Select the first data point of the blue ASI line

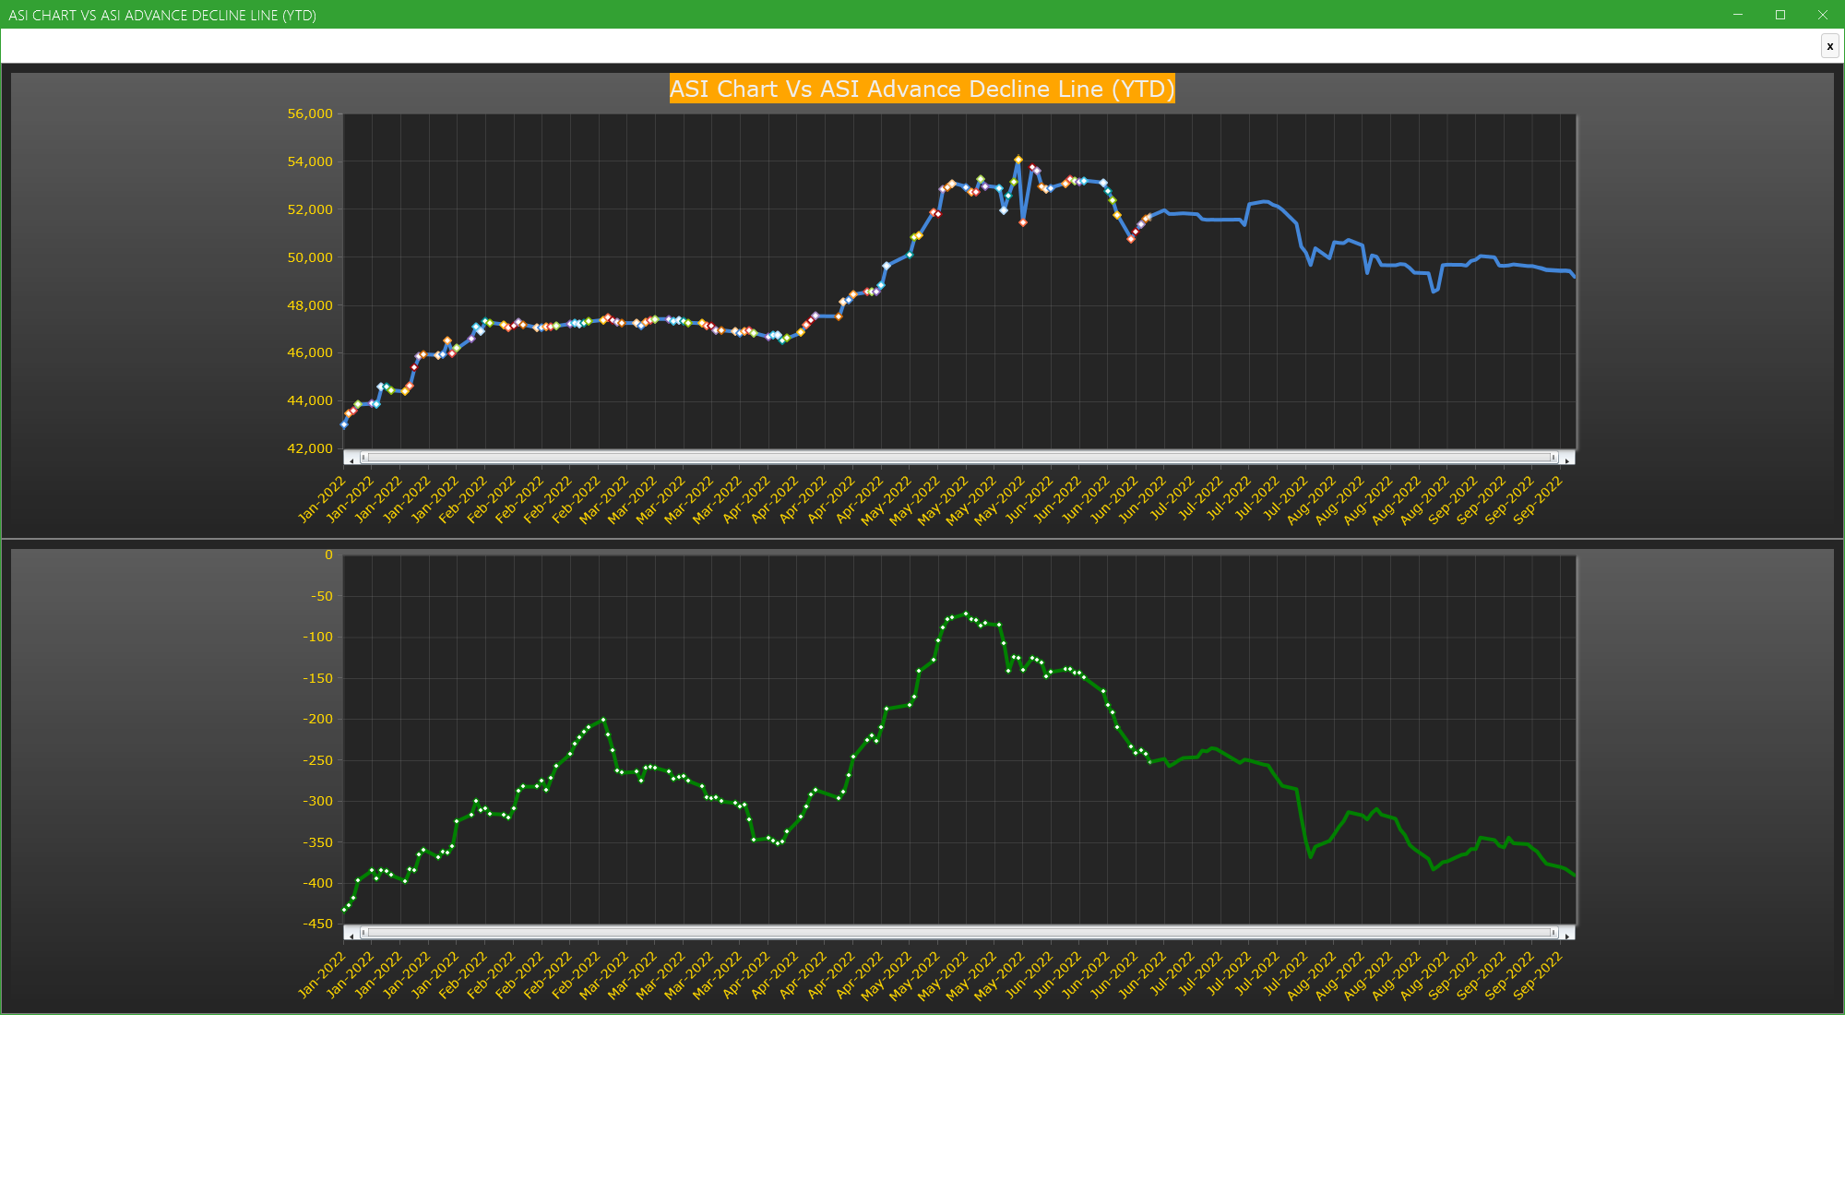tap(344, 424)
